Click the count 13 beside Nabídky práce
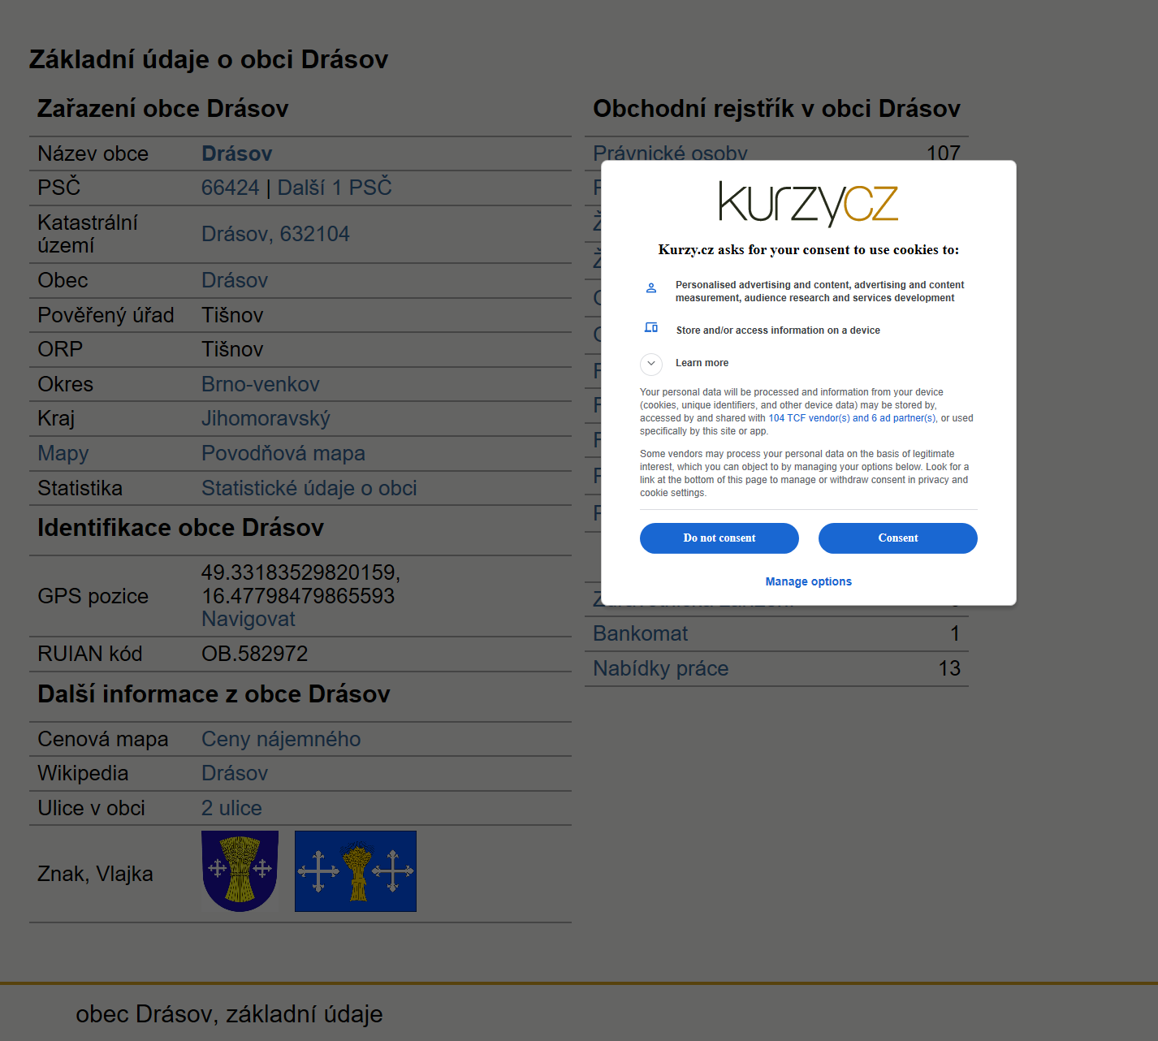The image size is (1158, 1041). coord(949,668)
